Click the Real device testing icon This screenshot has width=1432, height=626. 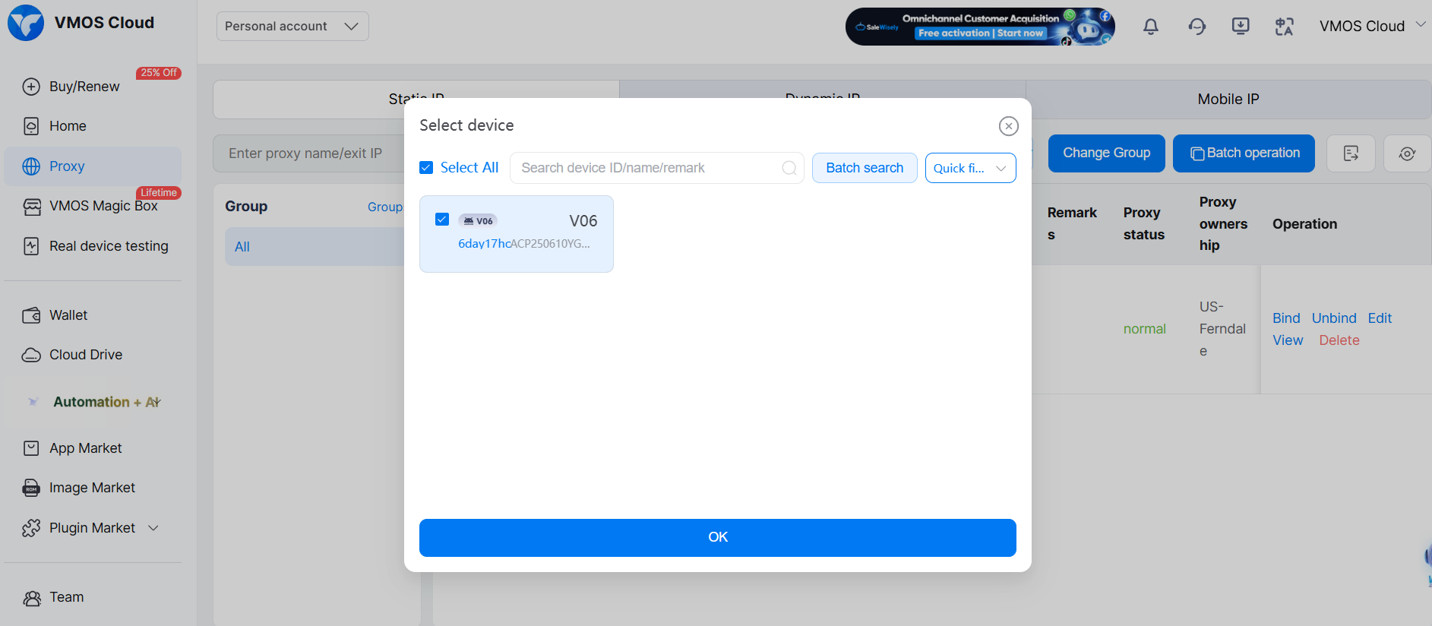31,246
